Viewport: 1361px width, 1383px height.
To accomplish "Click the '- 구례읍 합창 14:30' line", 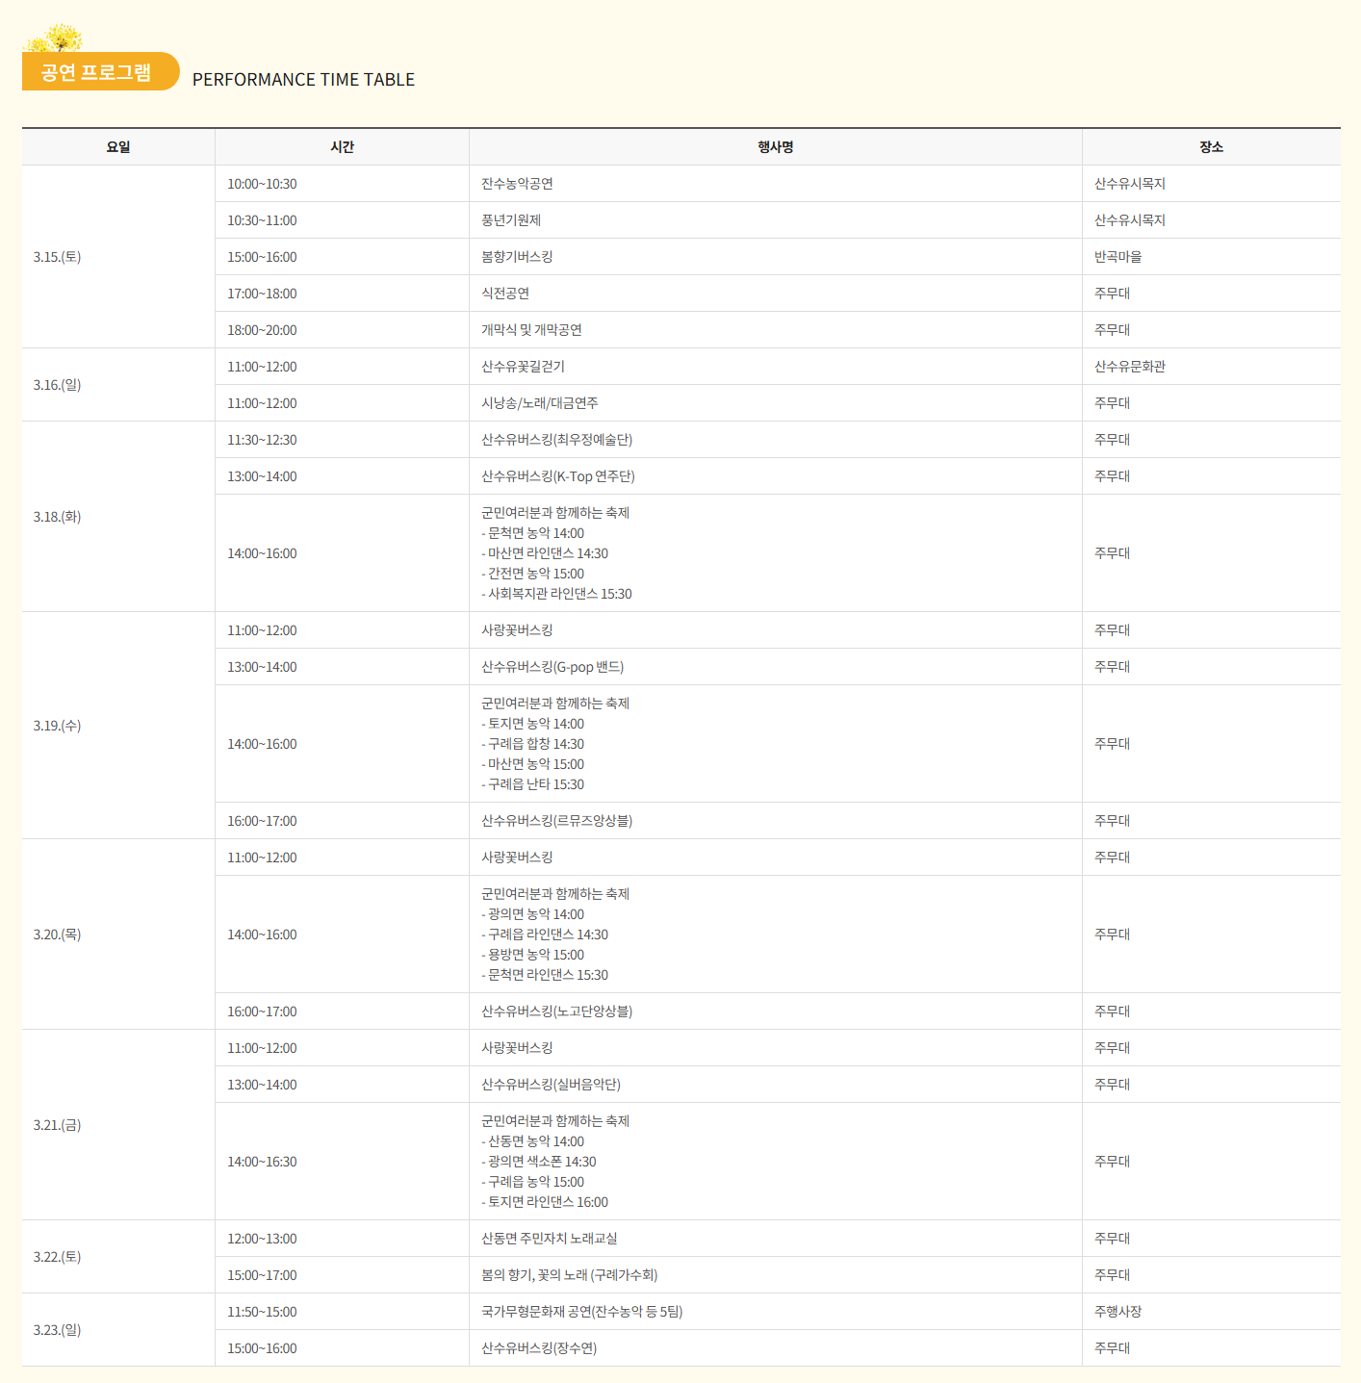I will (x=532, y=744).
